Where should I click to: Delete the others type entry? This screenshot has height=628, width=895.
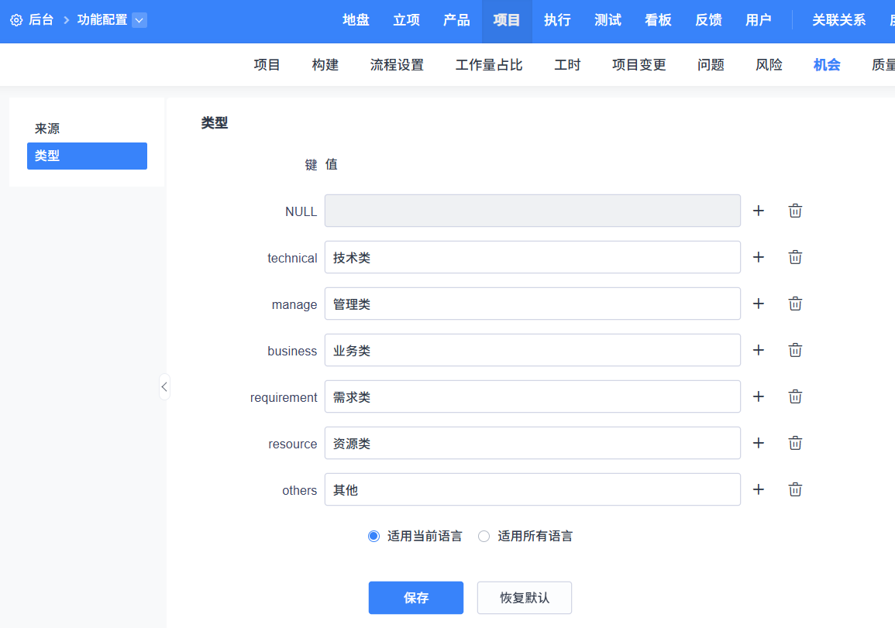coord(795,489)
